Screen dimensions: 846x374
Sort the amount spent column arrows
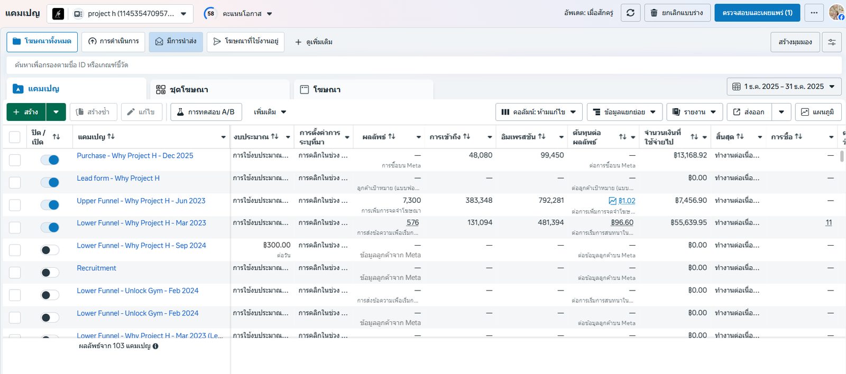pos(694,137)
